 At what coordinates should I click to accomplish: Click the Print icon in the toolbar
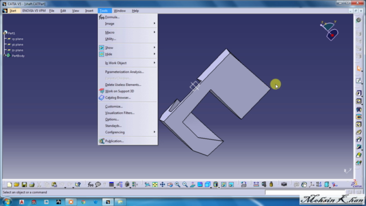(x=32, y=184)
